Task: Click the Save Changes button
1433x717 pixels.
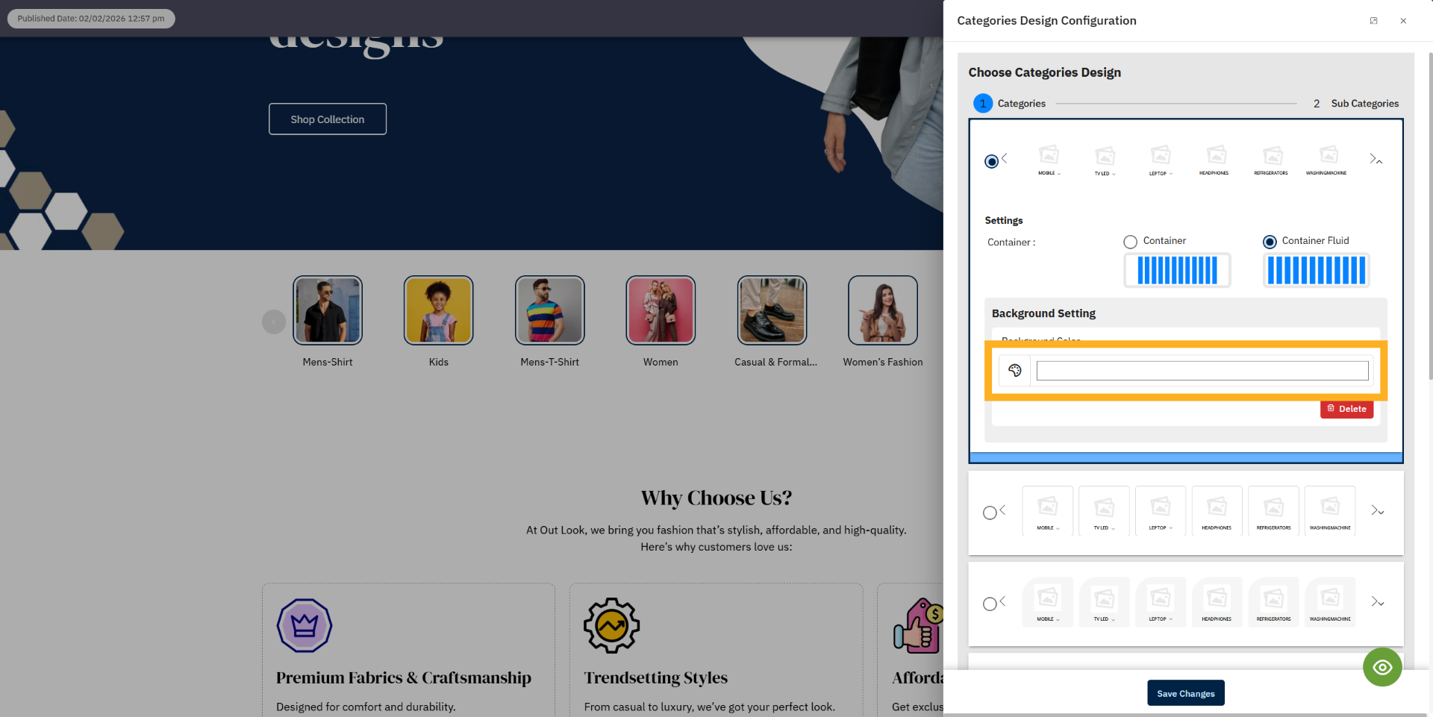Action: coord(1185,692)
